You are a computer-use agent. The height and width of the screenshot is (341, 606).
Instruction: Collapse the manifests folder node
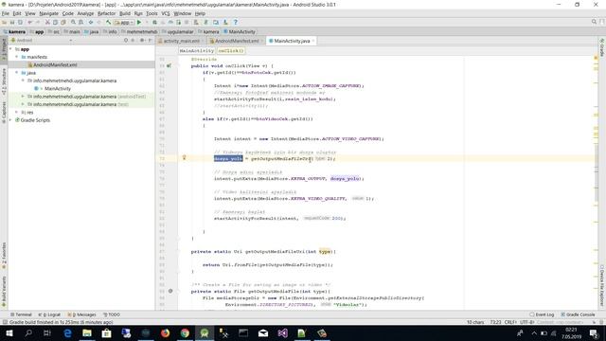coord(17,57)
